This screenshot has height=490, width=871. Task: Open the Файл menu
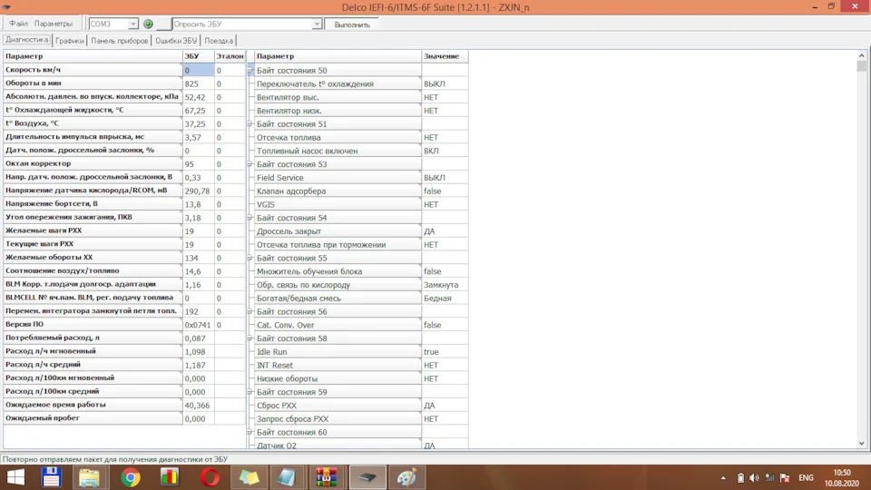[x=18, y=24]
